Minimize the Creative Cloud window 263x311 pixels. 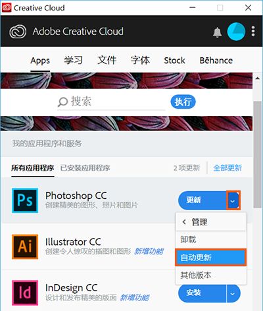[x=193, y=8]
